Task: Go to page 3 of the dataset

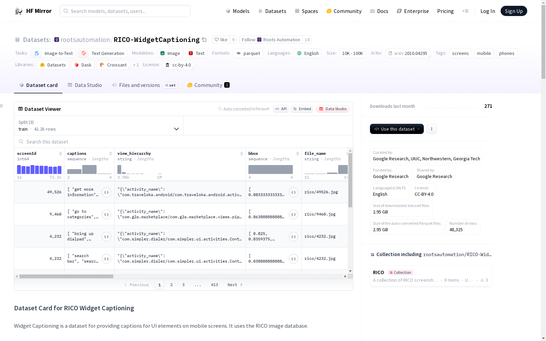Action: point(183,285)
